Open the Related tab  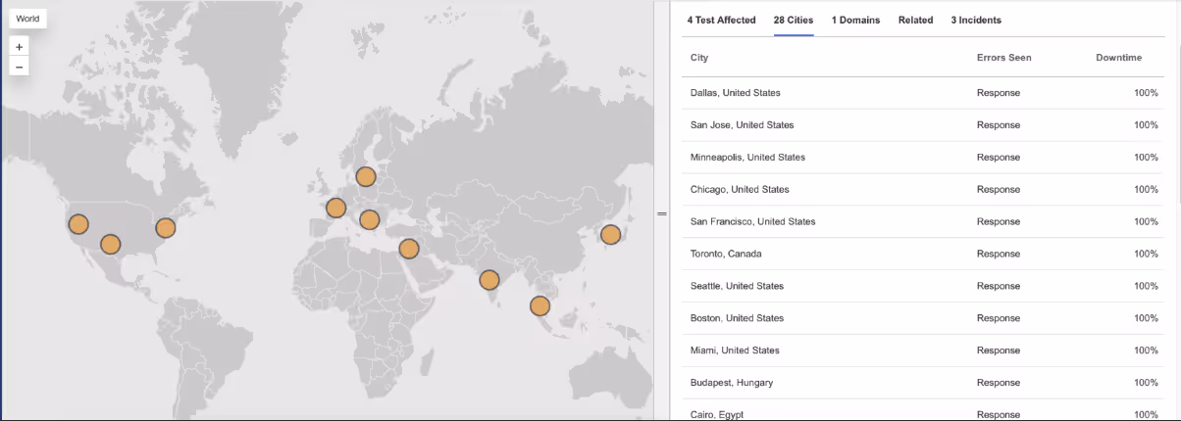915,20
